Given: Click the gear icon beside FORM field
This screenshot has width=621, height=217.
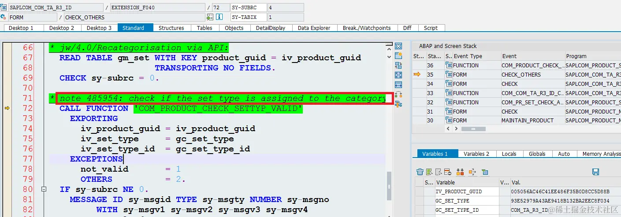Looking at the screenshot, I should (4, 18).
